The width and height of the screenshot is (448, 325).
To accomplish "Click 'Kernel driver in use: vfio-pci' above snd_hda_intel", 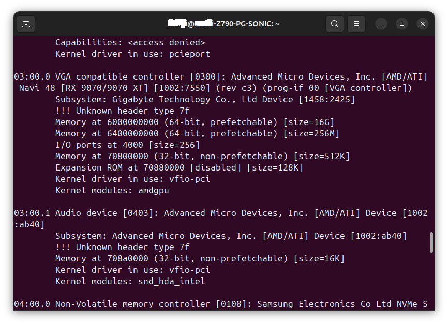I will pyautogui.click(x=132, y=270).
